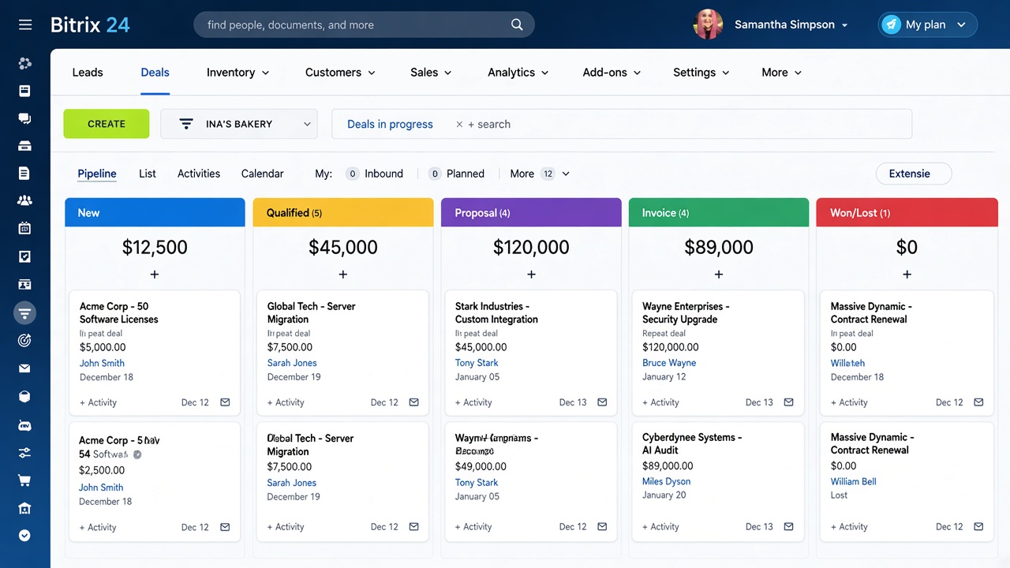Expand the Sales menu
Image resolution: width=1010 pixels, height=568 pixels.
431,73
